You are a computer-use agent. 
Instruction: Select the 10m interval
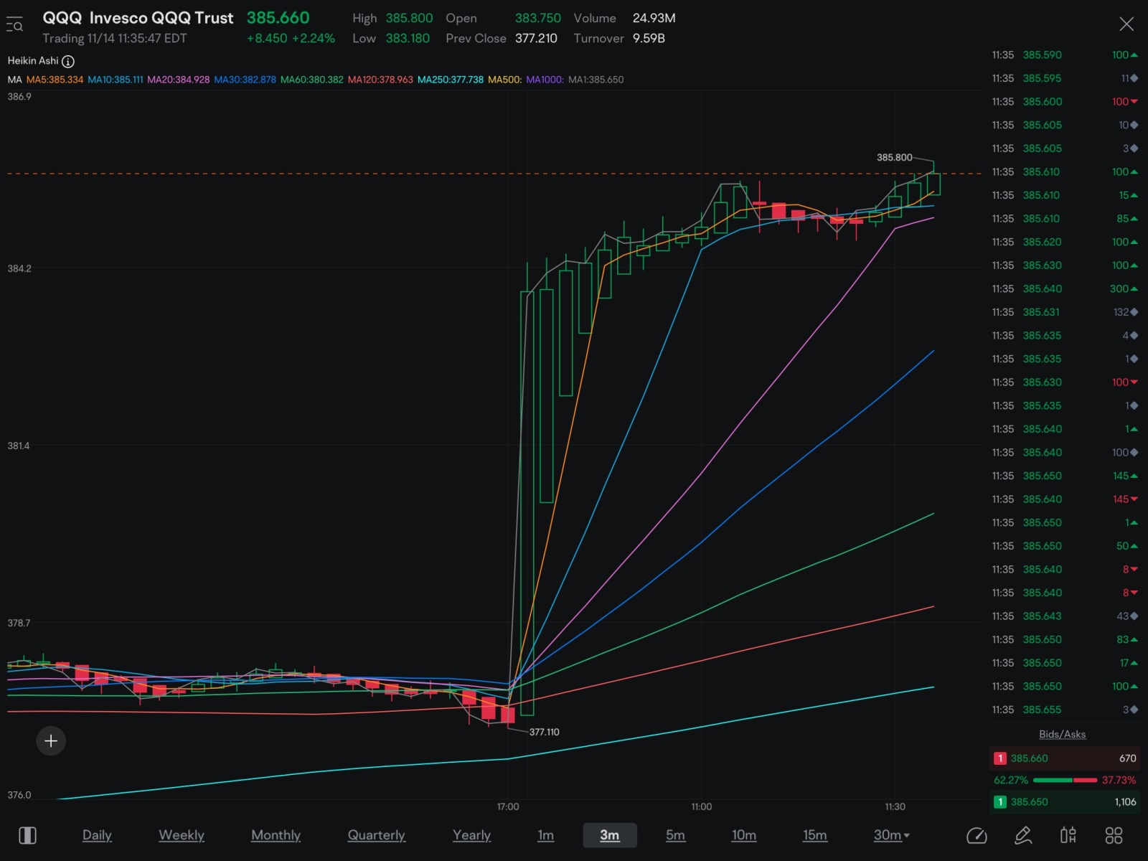point(744,835)
